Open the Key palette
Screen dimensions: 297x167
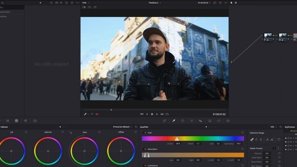[x=210, y=121]
